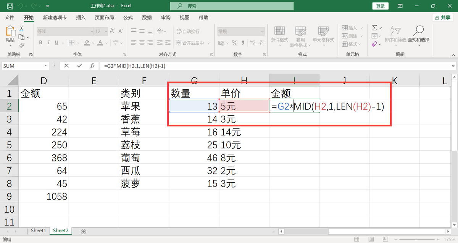Image resolution: width=458 pixels, height=243 pixels.
Task: Apply the fill color bucket swatch
Action: click(x=87, y=43)
